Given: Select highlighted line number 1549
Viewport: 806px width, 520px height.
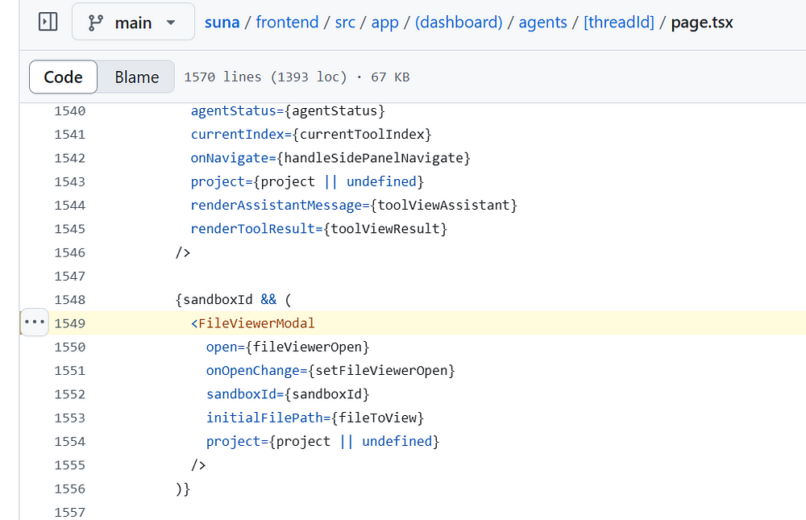Looking at the screenshot, I should point(70,323).
